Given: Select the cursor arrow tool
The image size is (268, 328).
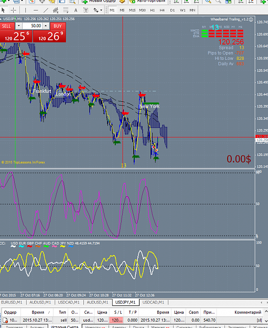Looking at the screenshot, I should click(x=3, y=10).
